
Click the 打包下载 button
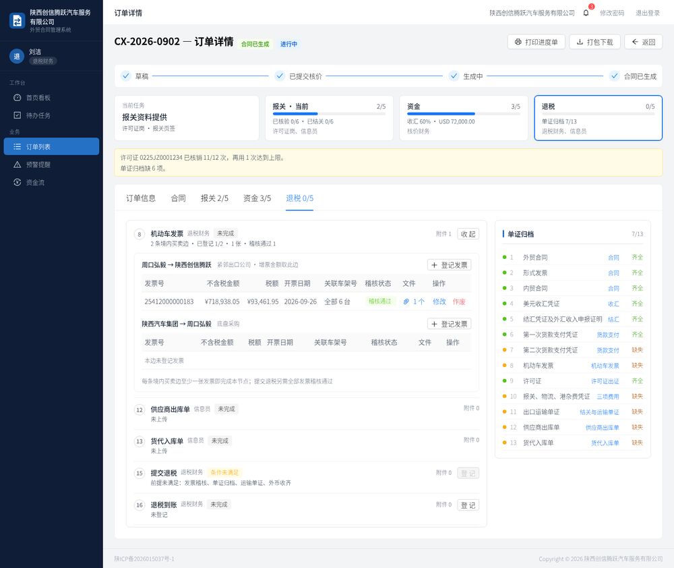pyautogui.click(x=595, y=42)
